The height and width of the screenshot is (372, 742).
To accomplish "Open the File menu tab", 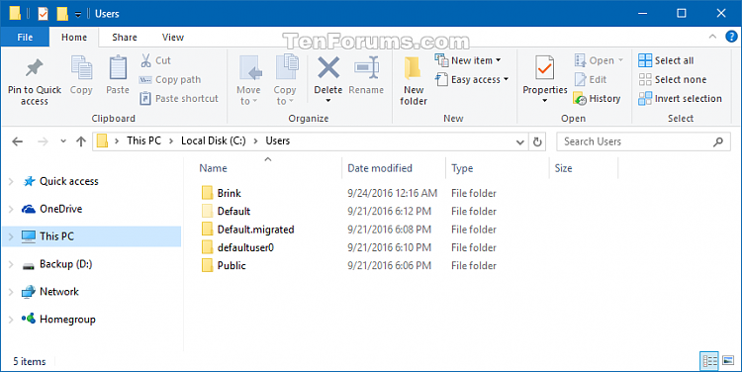I will pos(25,37).
